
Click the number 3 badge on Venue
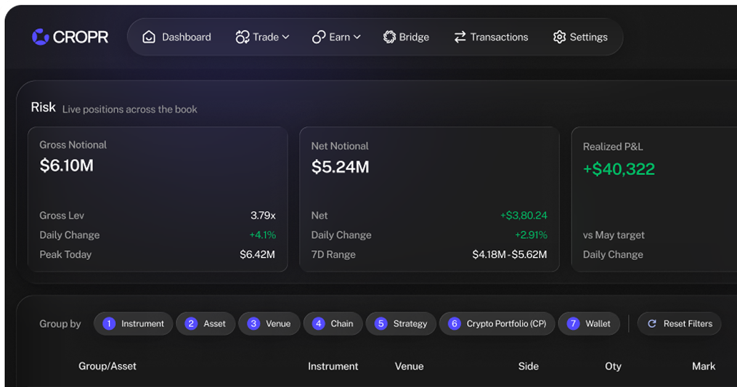pos(253,324)
